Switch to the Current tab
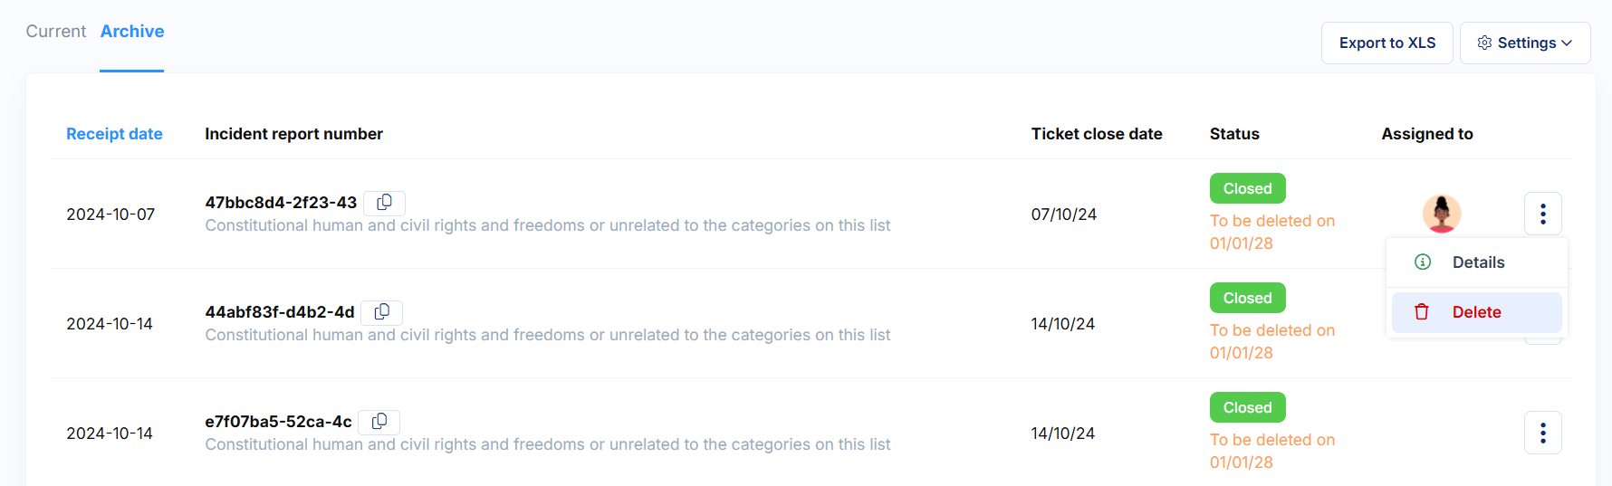 point(56,32)
